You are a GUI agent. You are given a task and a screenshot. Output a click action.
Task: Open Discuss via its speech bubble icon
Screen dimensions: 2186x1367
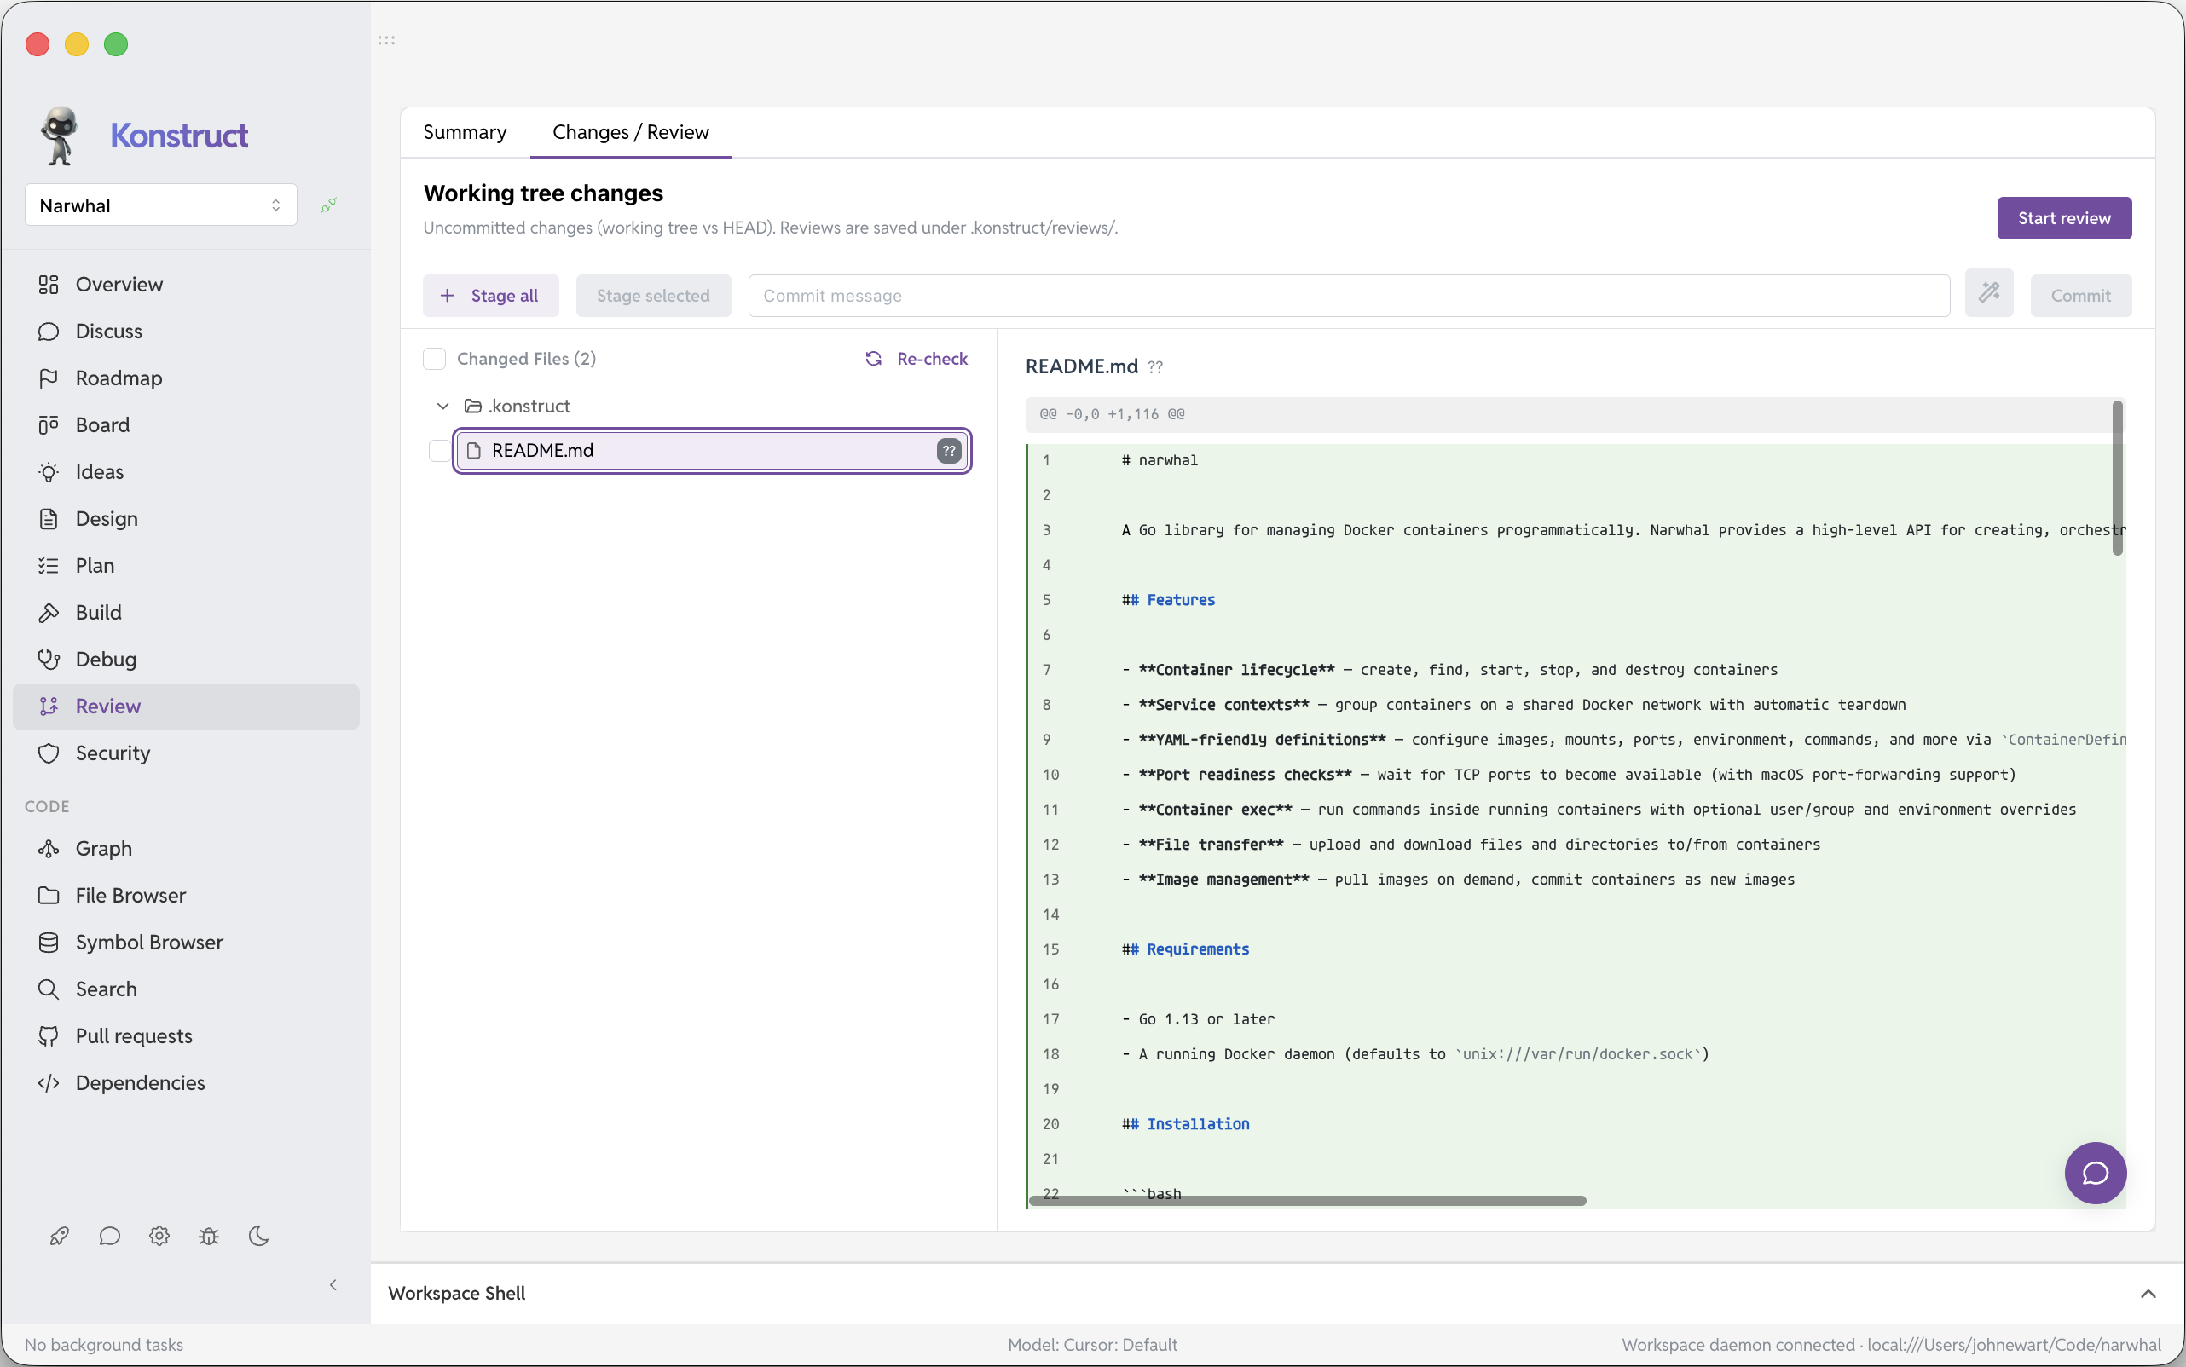coord(49,332)
